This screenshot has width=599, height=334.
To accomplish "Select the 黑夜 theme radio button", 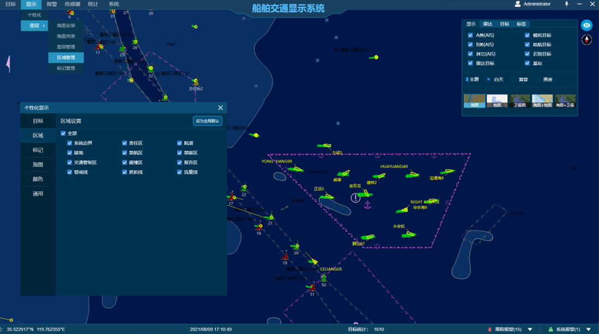I will pyautogui.click(x=537, y=80).
